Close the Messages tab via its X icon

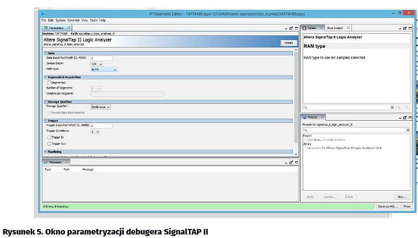[x=67, y=162]
